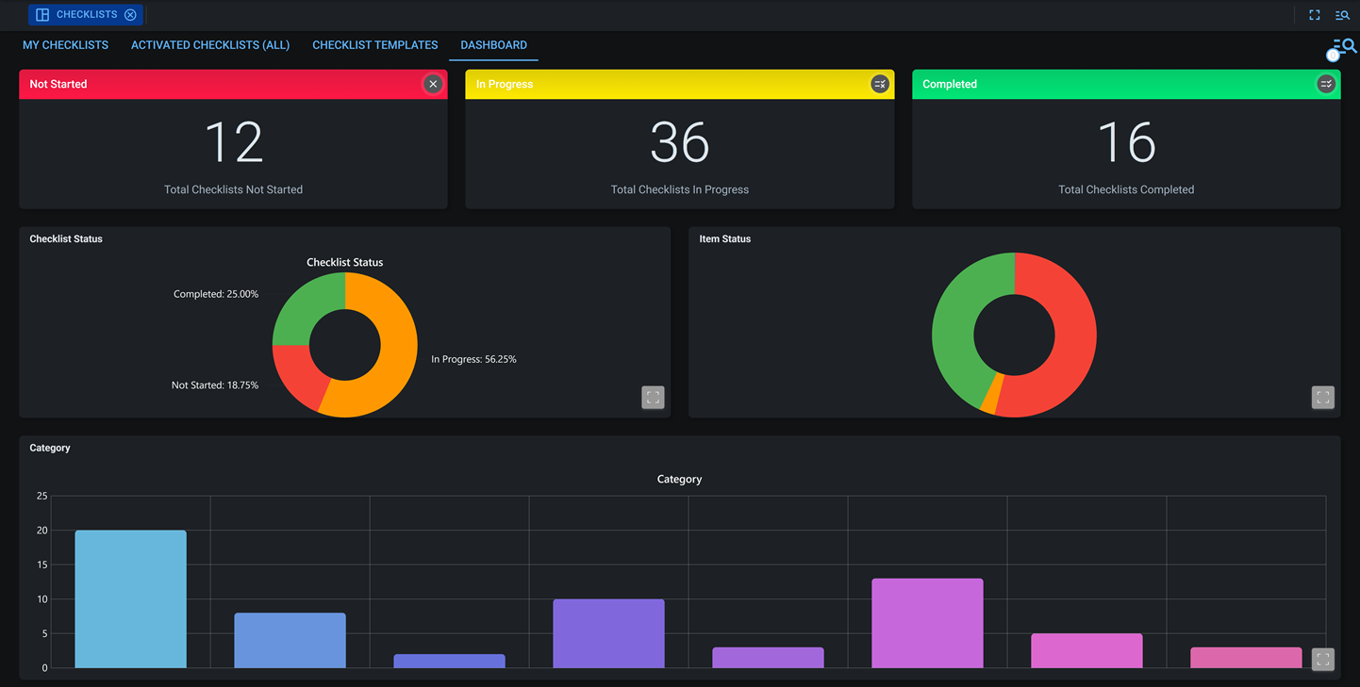
Task: Switch to the DASHBOARD tab
Action: point(493,45)
